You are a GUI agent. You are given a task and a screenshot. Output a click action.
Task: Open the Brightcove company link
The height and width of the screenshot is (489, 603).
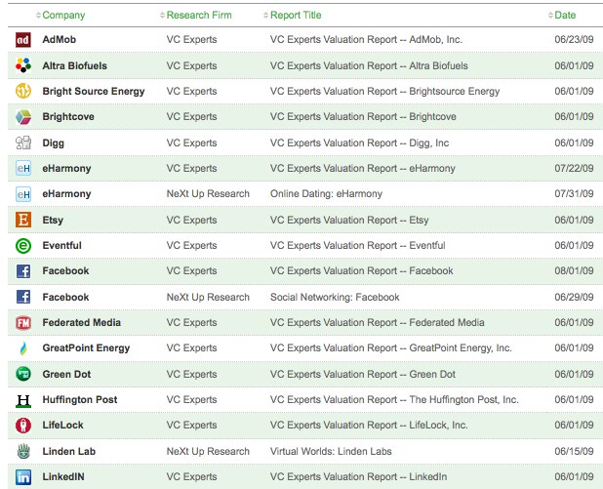(68, 116)
